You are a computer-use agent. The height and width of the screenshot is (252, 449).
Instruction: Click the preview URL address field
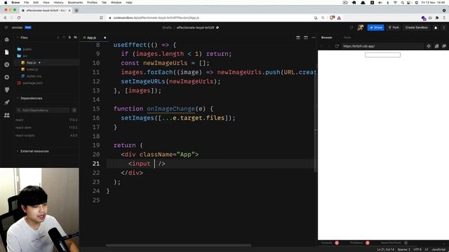[x=382, y=46]
